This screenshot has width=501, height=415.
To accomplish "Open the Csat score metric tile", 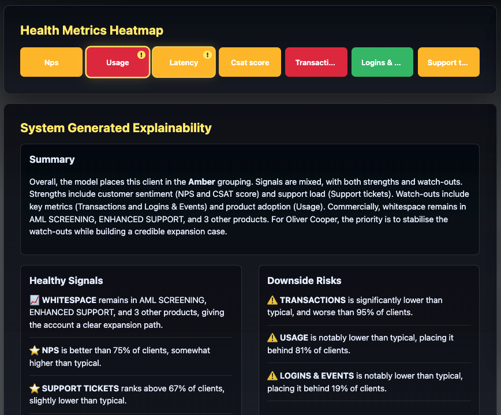I will coord(249,62).
